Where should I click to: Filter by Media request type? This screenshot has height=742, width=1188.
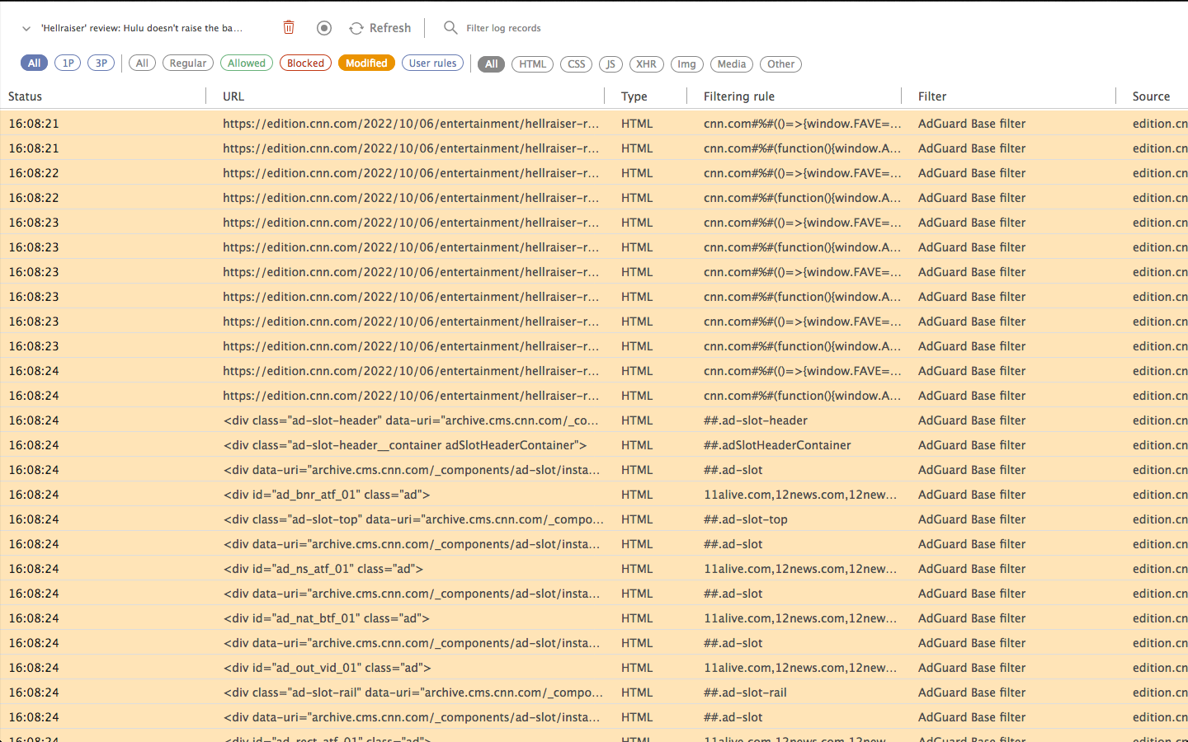click(x=732, y=63)
